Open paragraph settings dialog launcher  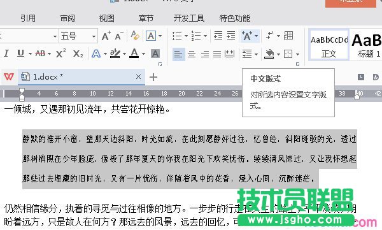click(297, 64)
